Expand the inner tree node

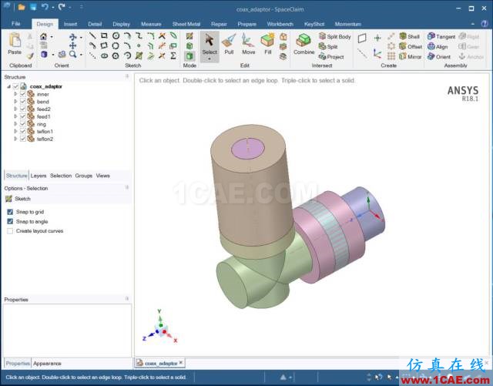(15, 94)
